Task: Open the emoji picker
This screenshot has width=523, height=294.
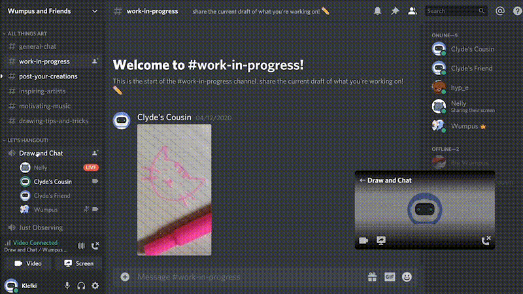Action: (x=407, y=276)
